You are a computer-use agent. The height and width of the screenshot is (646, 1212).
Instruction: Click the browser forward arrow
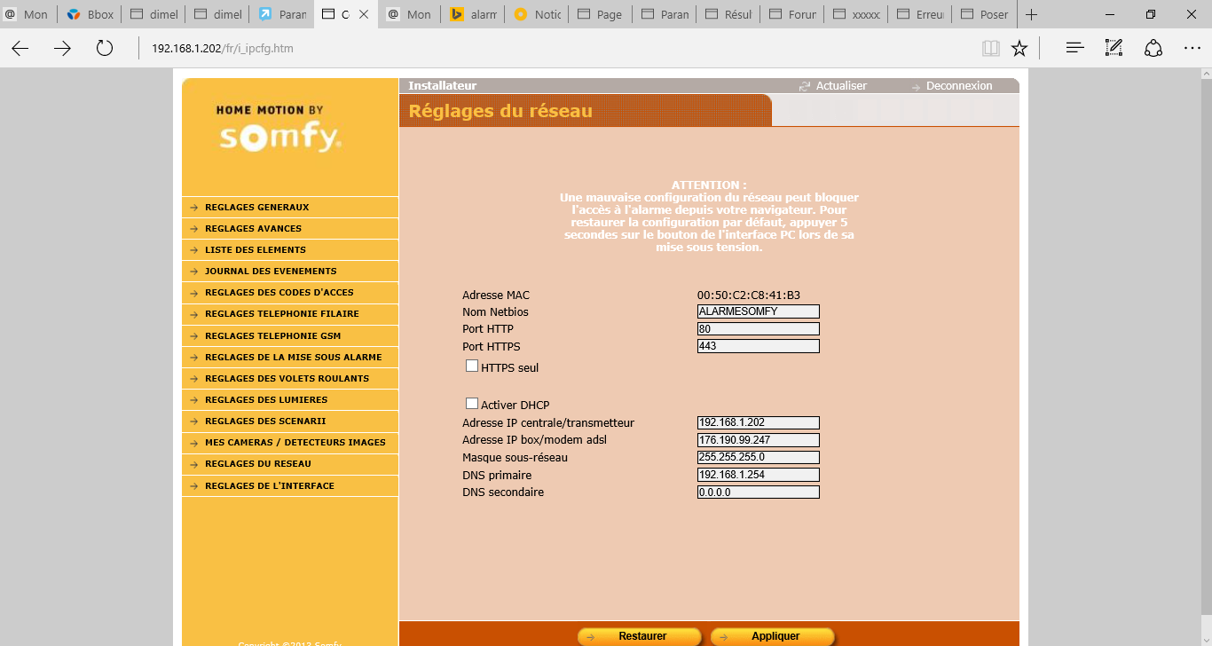(x=62, y=48)
